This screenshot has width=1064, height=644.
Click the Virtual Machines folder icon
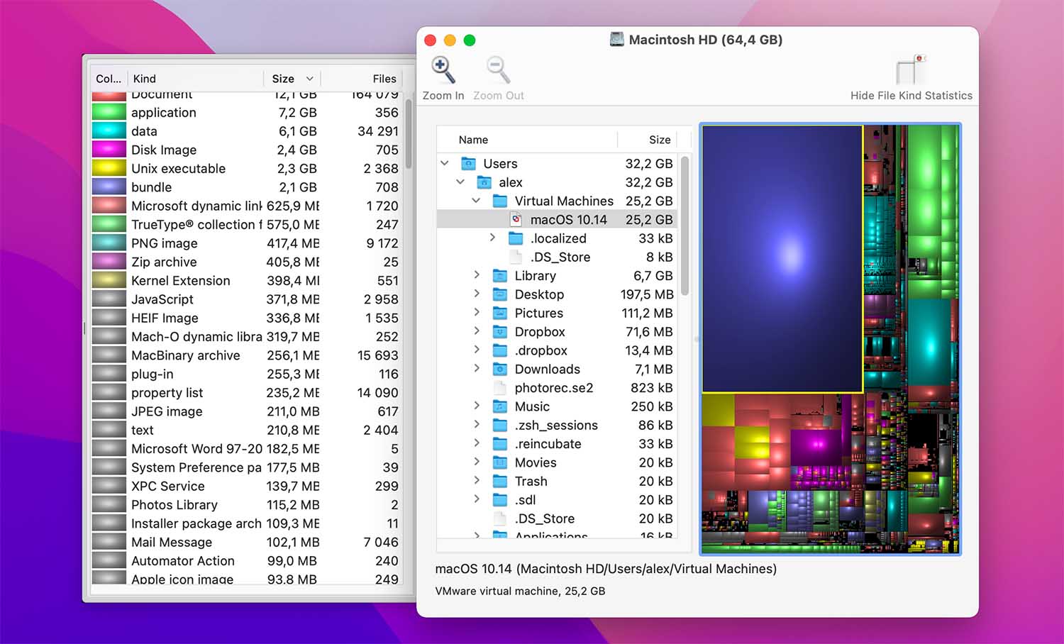tap(500, 201)
